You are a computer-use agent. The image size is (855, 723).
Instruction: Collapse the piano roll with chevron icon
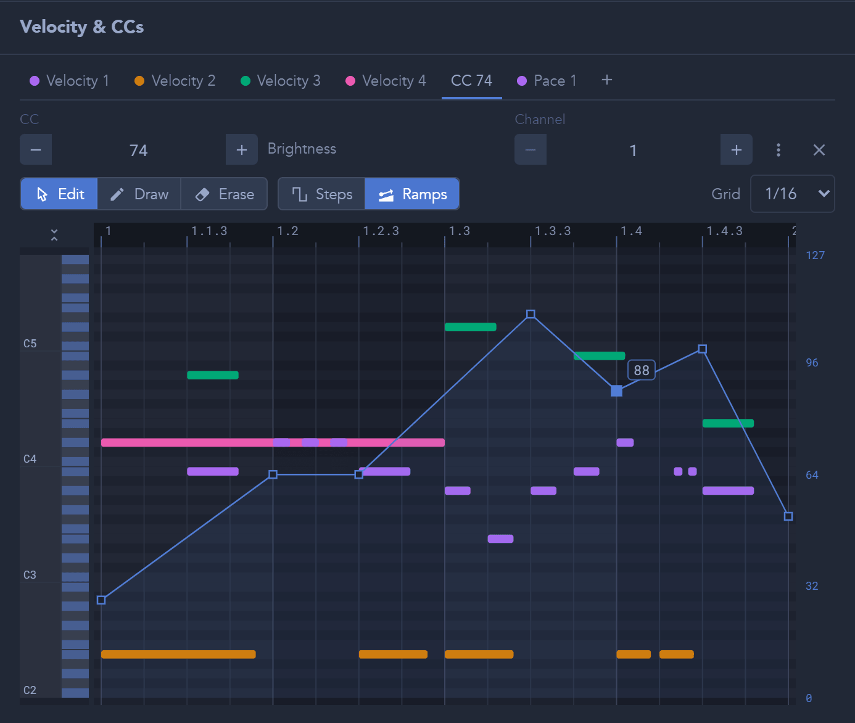tap(54, 234)
